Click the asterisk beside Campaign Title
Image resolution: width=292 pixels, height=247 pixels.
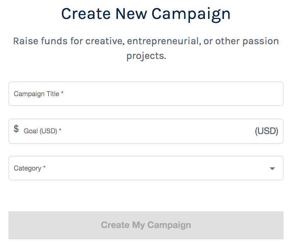click(62, 93)
